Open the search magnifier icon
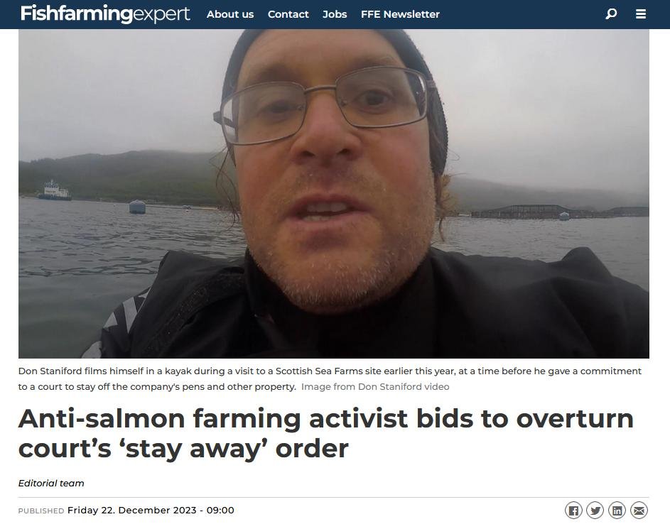670x529 pixels. tap(611, 14)
